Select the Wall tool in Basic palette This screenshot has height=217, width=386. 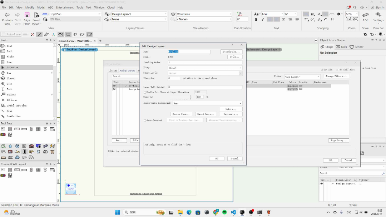click(x=10, y=51)
